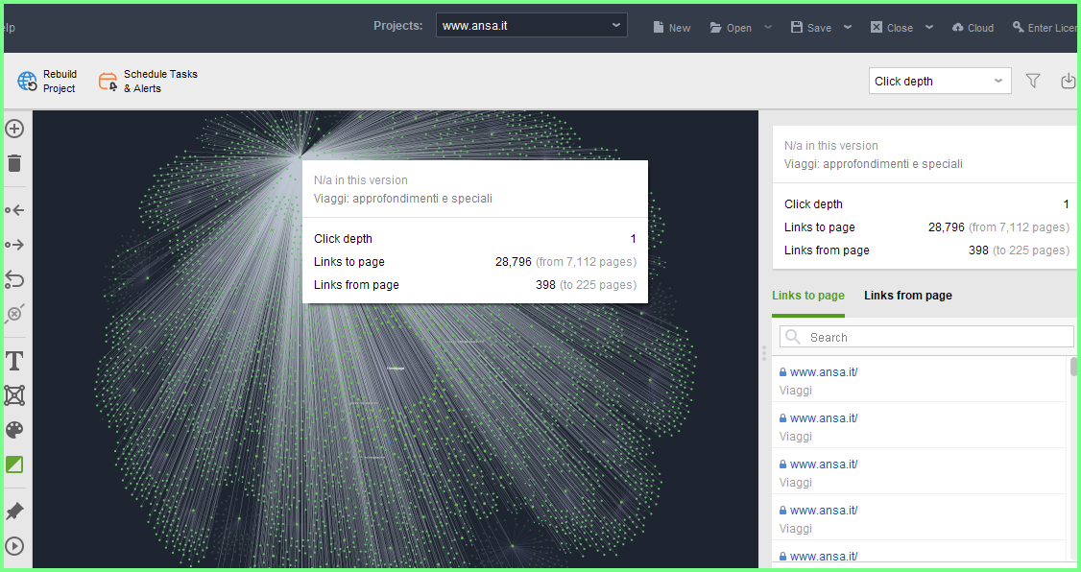
Task: Click the play circle icon
Action: click(14, 546)
